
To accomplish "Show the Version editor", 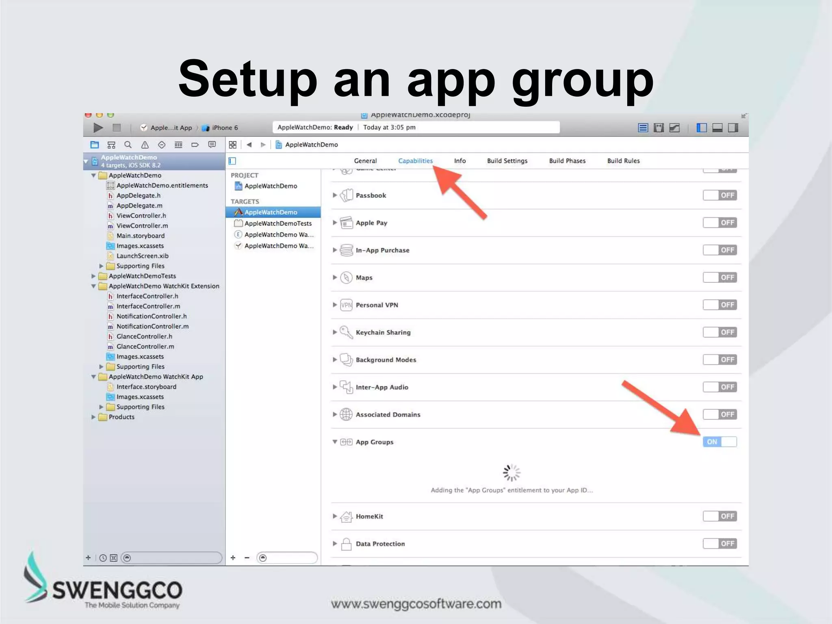I will click(674, 128).
